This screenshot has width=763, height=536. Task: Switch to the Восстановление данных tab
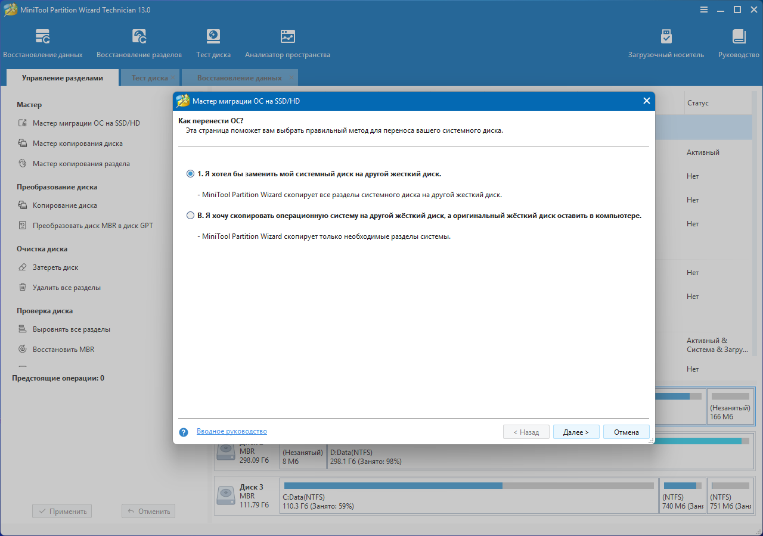240,78
